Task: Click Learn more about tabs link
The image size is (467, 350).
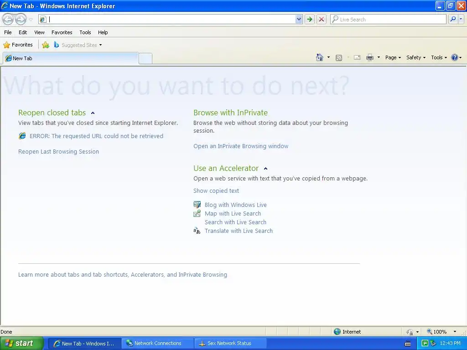Action: 122,275
